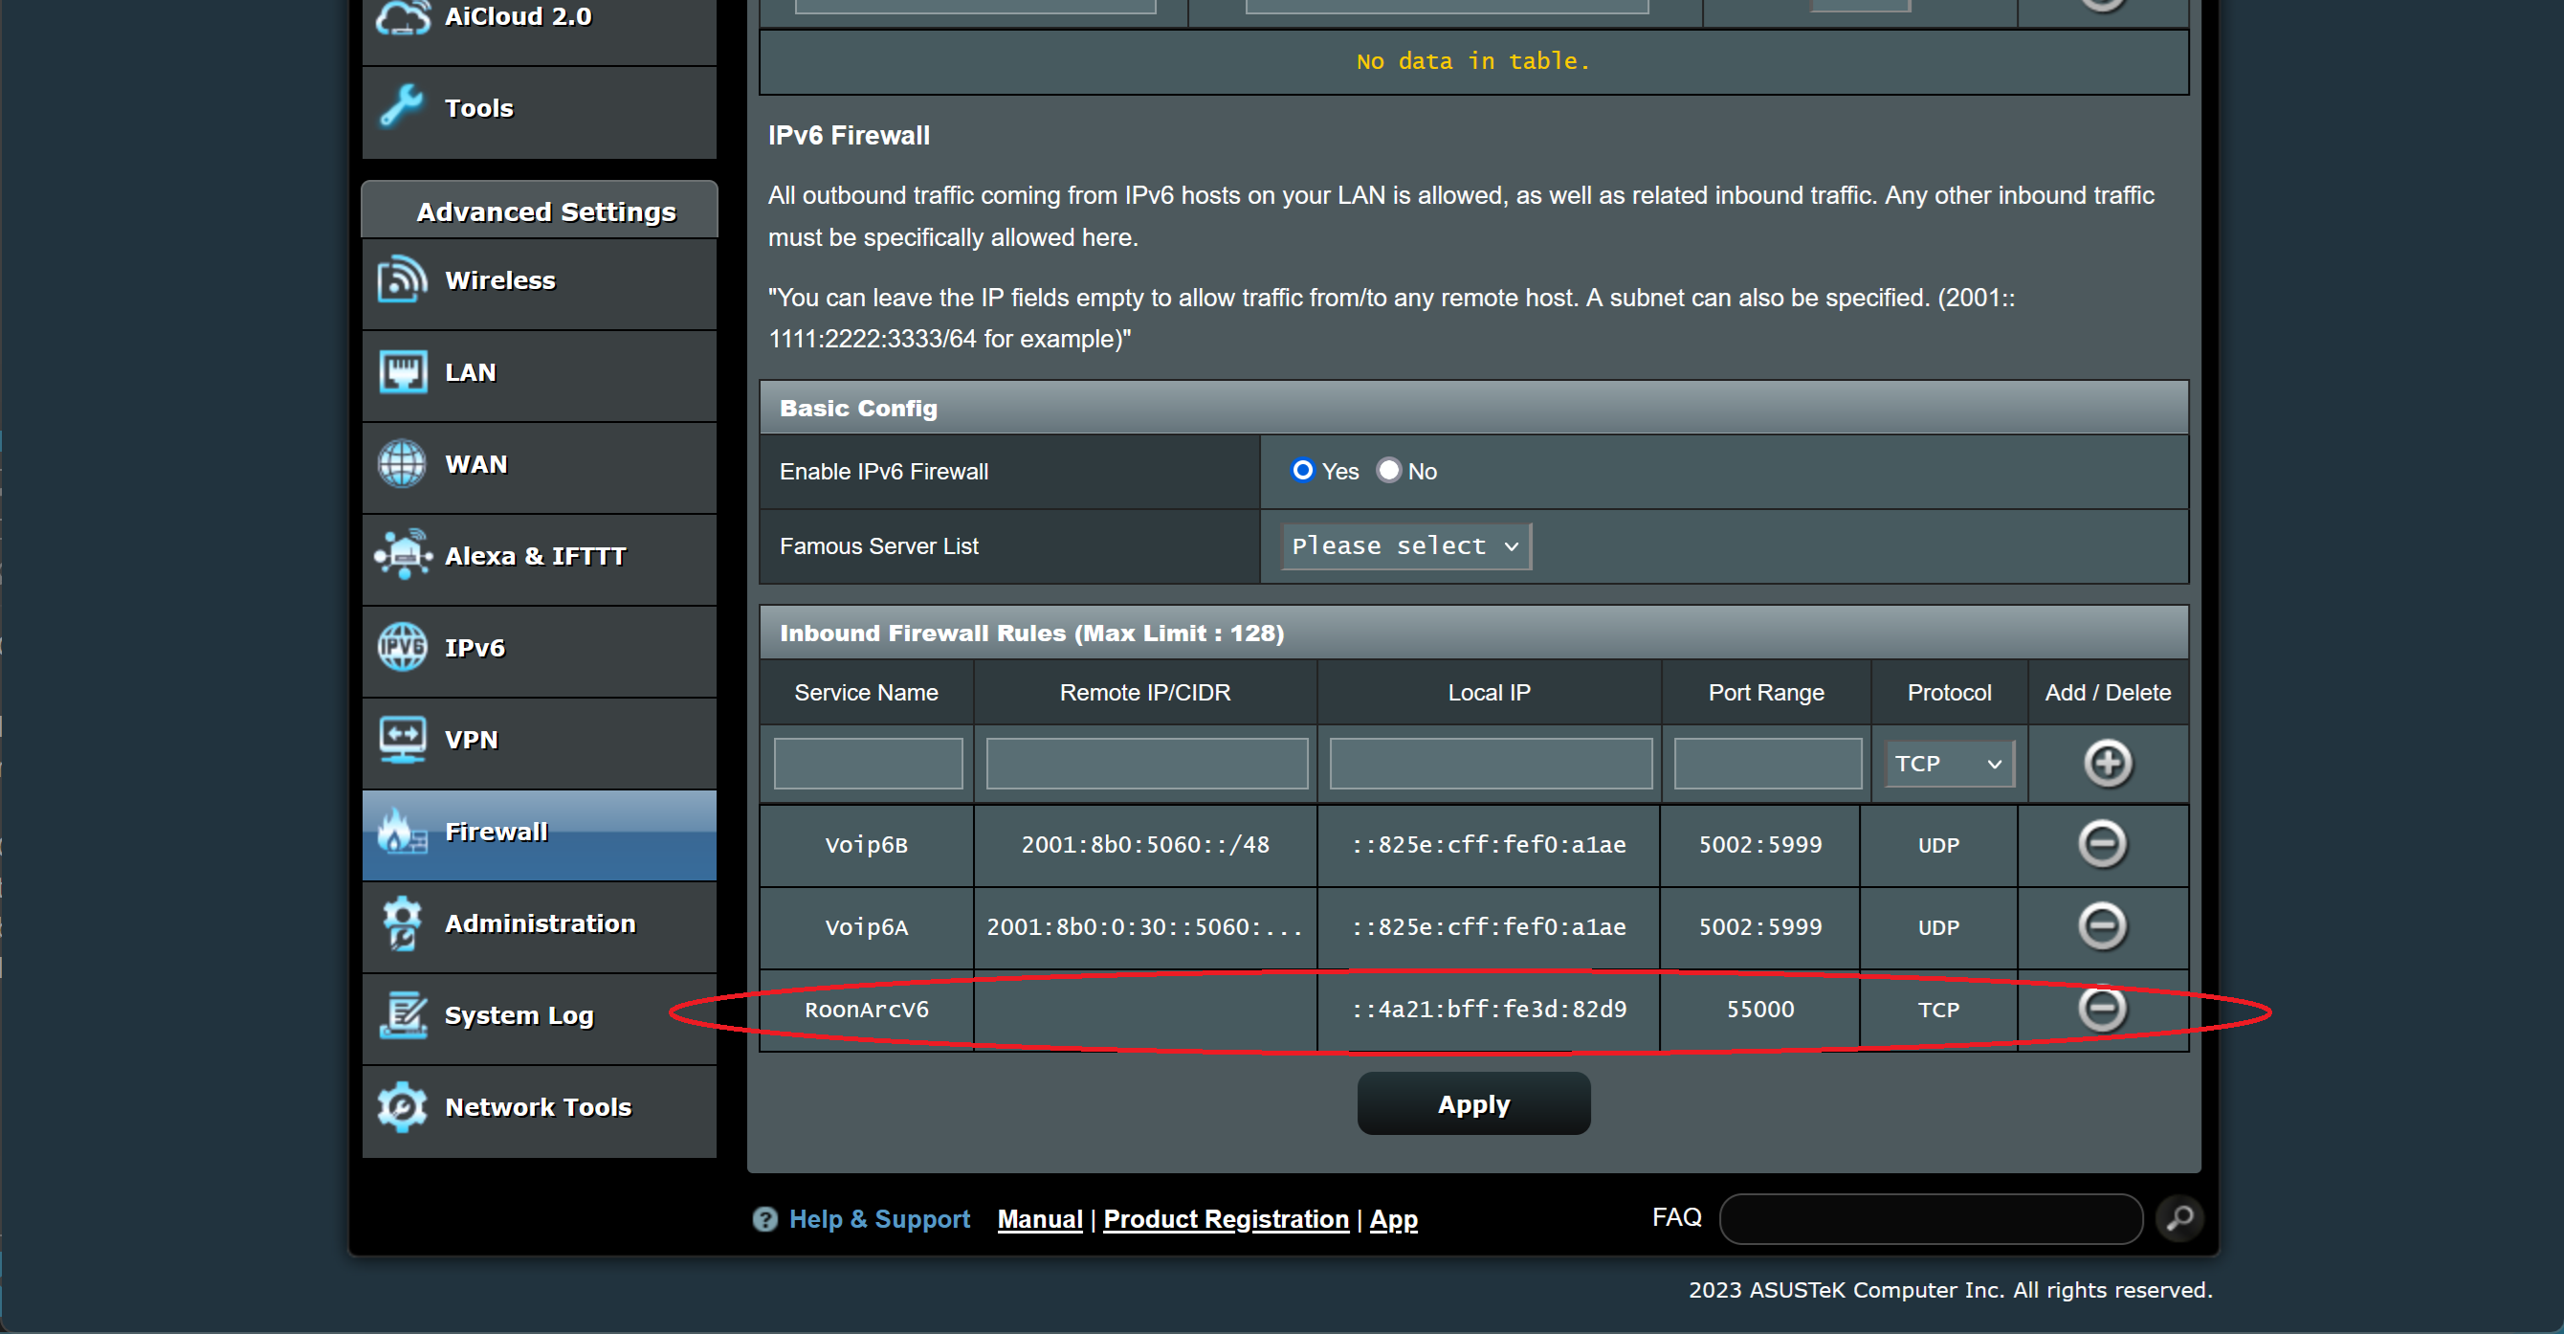Delete the Voip6A firewall rule
This screenshot has width=2564, height=1334.
(x=2102, y=927)
